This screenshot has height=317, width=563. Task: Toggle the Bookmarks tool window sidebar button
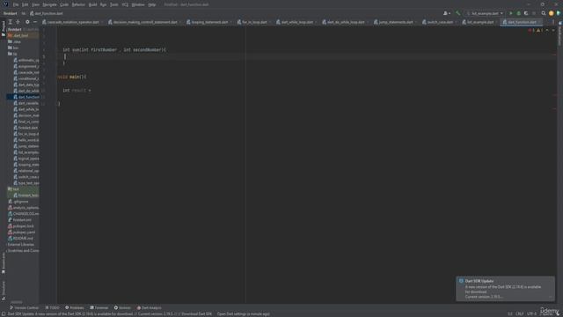click(4, 262)
